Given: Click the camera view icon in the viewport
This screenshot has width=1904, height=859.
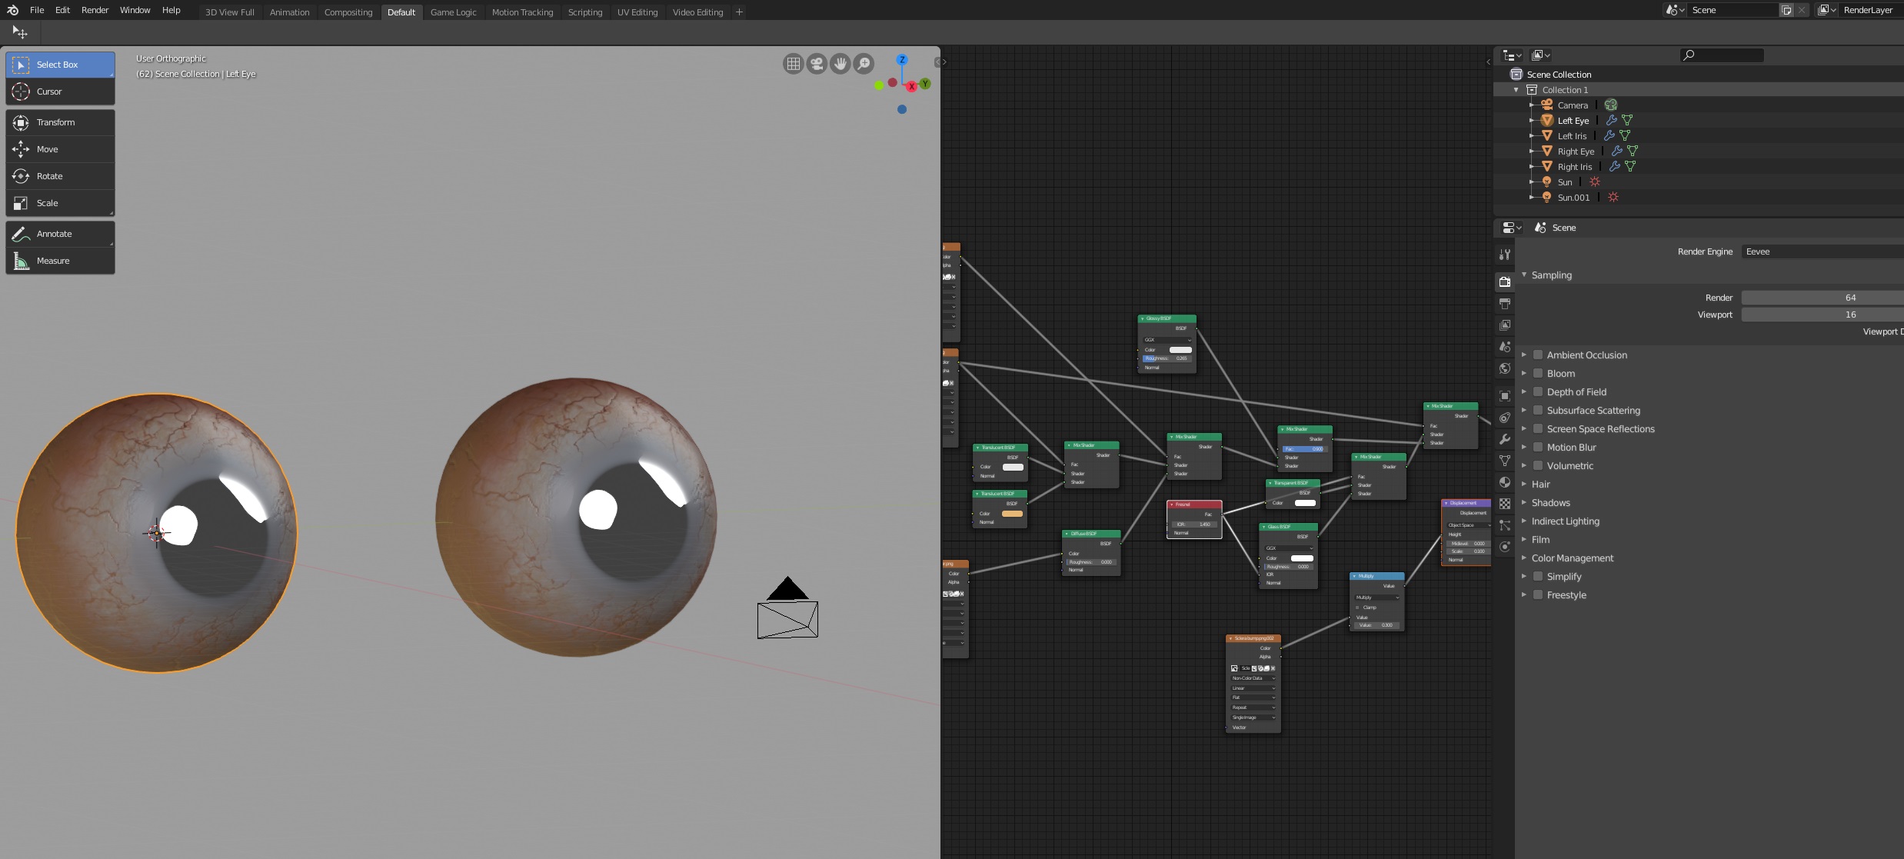Looking at the screenshot, I should pos(815,64).
